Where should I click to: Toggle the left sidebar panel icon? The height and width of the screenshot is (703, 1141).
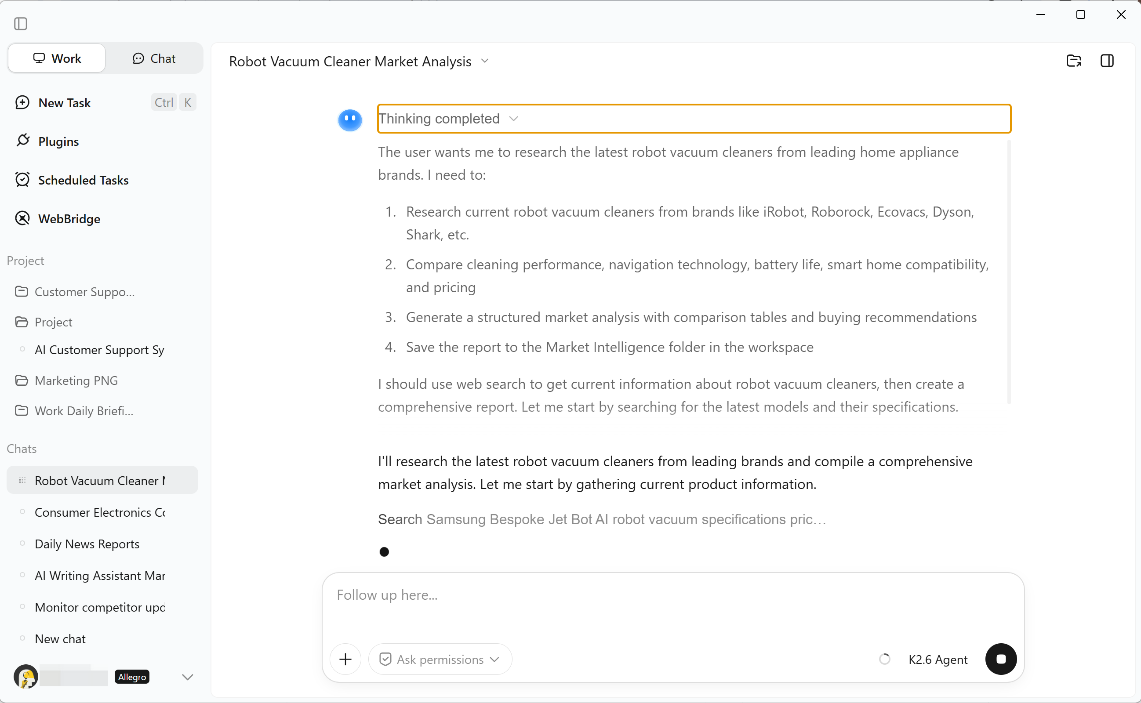(21, 23)
